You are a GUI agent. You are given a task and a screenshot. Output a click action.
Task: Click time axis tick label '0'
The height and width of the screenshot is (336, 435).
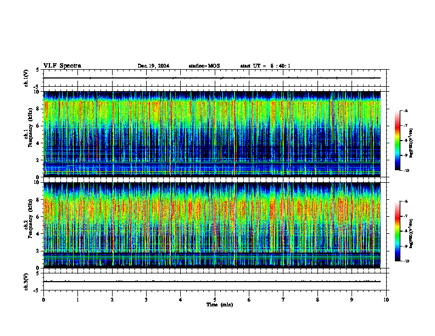43,300
